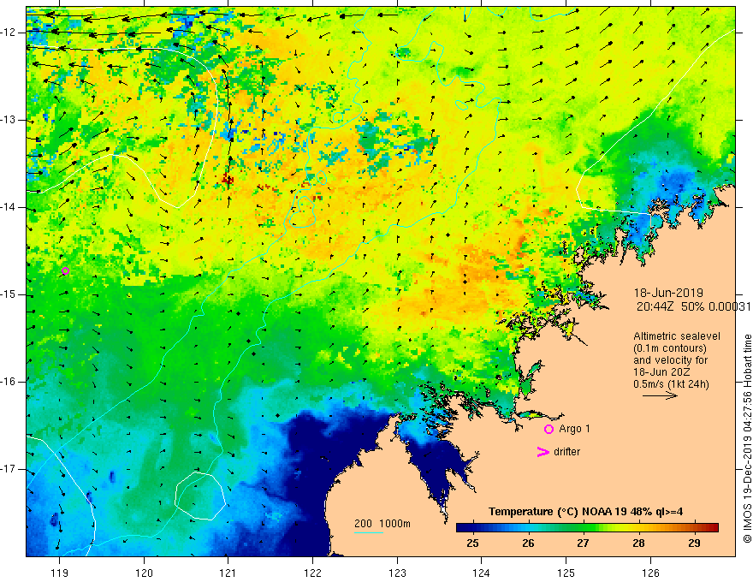Click the -12 latitude axis label

(9, 33)
